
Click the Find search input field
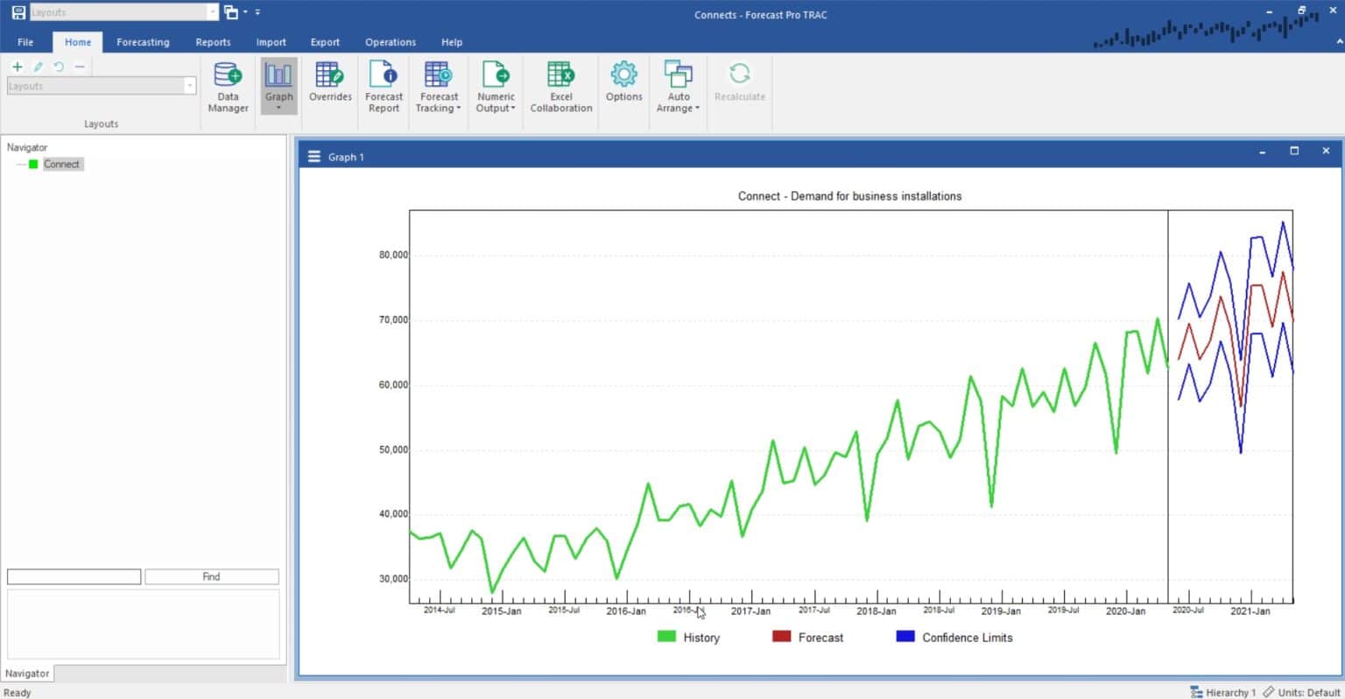click(74, 576)
